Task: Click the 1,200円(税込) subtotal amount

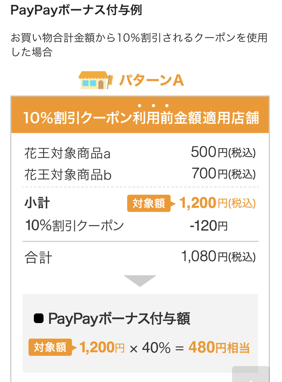Action: [218, 203]
